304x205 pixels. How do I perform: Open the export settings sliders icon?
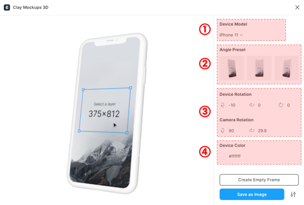pos(293,194)
